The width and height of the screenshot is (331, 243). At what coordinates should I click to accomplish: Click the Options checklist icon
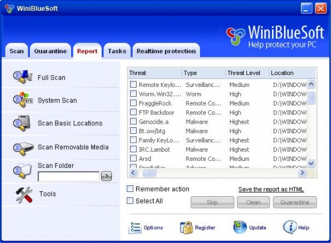click(135, 228)
